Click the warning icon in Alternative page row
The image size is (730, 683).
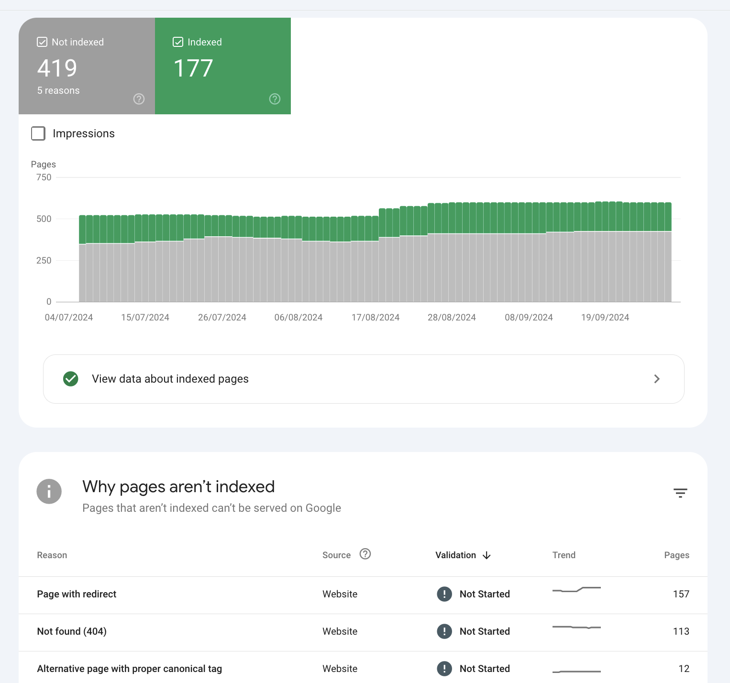pos(444,669)
